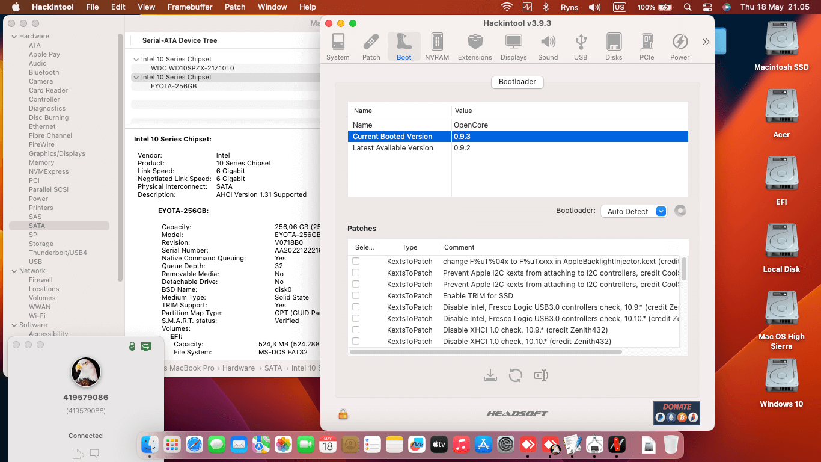Click the vertical scrollbar of patches list
The width and height of the screenshot is (821, 462).
(684, 268)
